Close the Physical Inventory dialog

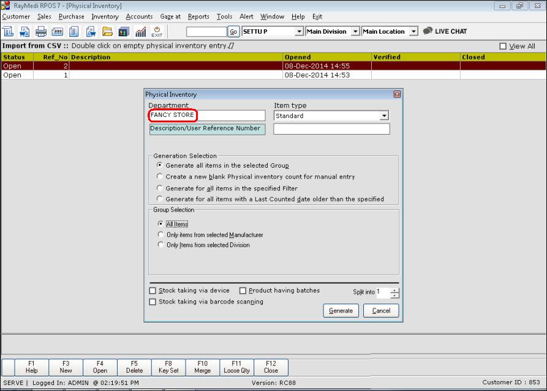[397, 94]
